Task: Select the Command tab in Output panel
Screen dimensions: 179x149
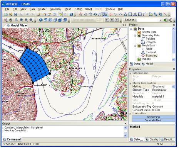Action: (12, 139)
